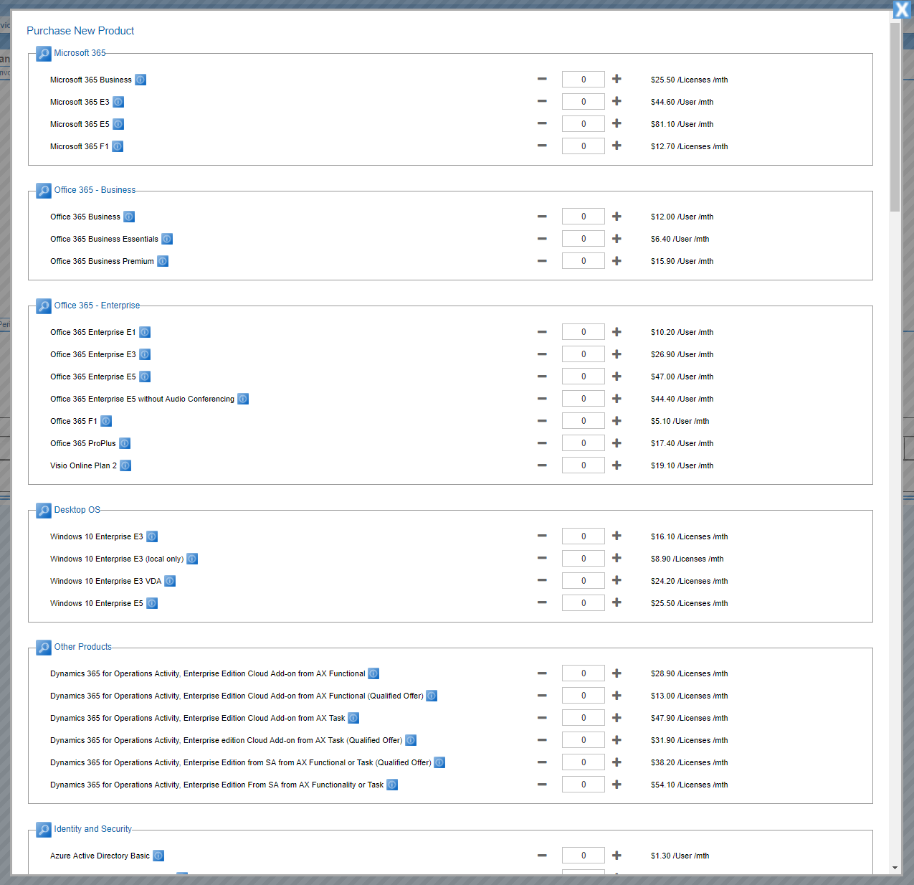914x885 pixels.
Task: Decrease quantity of Microsoft 365 E3
Action: [x=542, y=101]
